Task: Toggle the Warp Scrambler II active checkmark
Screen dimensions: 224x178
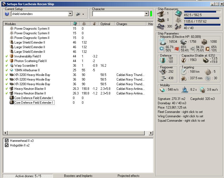Action: point(7,66)
